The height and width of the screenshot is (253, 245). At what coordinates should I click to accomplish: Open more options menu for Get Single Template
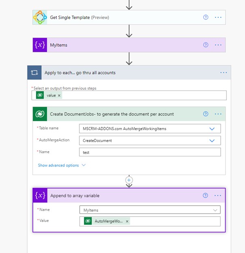(218, 17)
